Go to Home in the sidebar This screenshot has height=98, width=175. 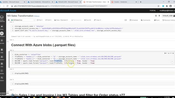(x=2, y=27)
